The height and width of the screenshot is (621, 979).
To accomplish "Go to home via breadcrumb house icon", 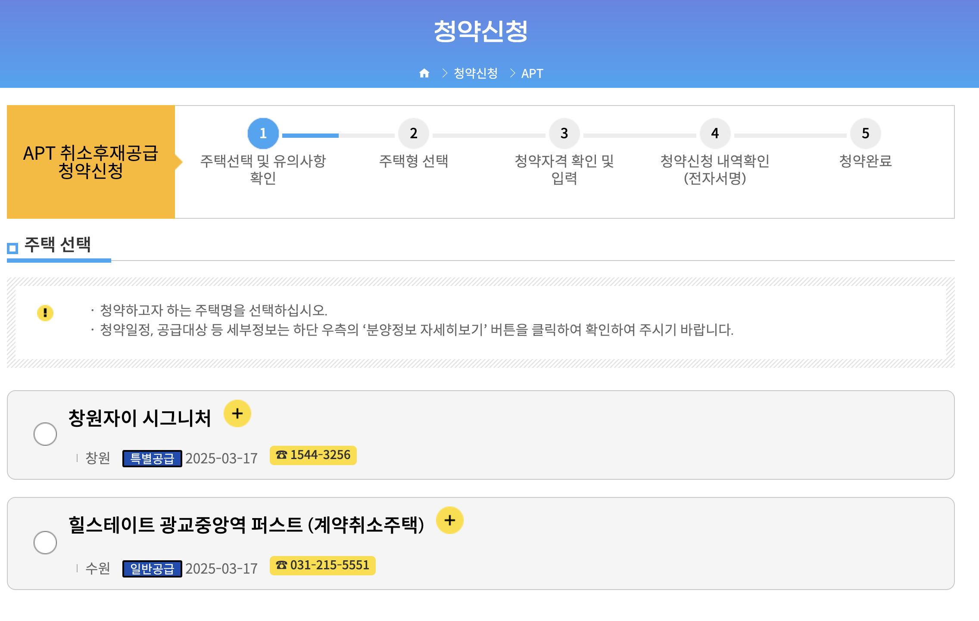I will (424, 73).
